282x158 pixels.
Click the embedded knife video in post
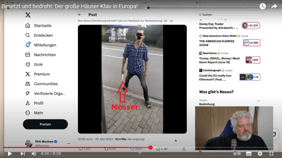click(132, 79)
